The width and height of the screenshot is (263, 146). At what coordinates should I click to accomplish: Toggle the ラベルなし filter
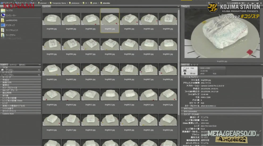pos(20,70)
